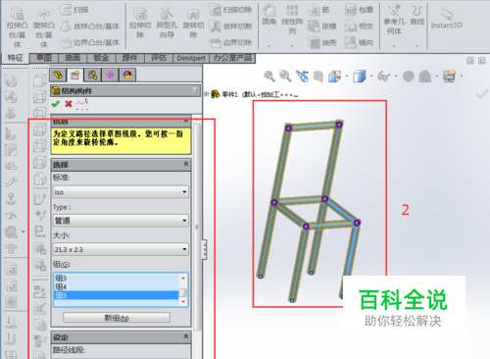Viewport: 490px width, 359px height.
Task: Select the Rib (筋) tool
Action: (318, 10)
